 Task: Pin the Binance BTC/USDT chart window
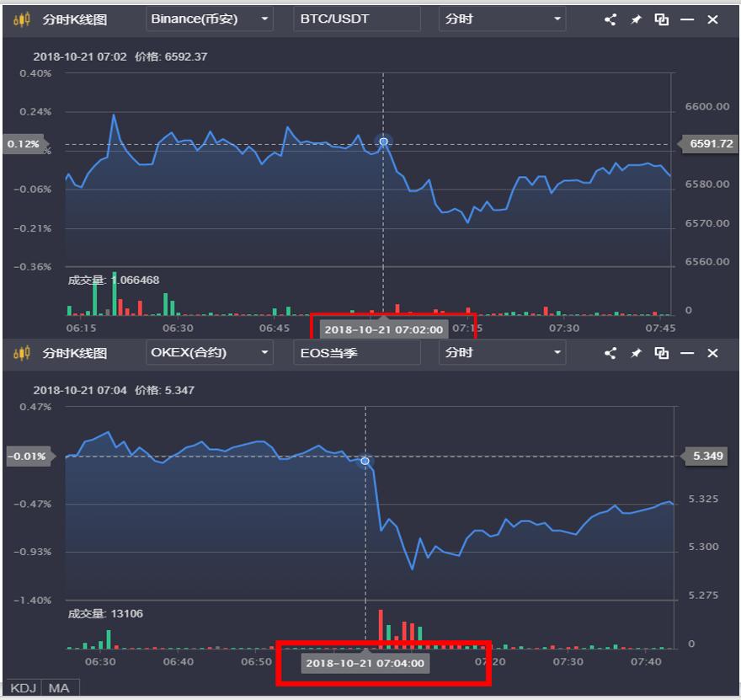click(636, 18)
